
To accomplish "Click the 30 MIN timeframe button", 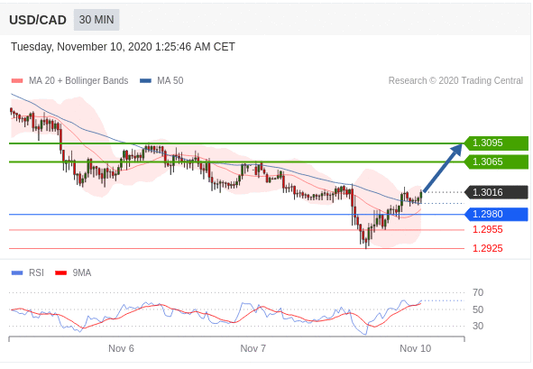I will pyautogui.click(x=96, y=20).
